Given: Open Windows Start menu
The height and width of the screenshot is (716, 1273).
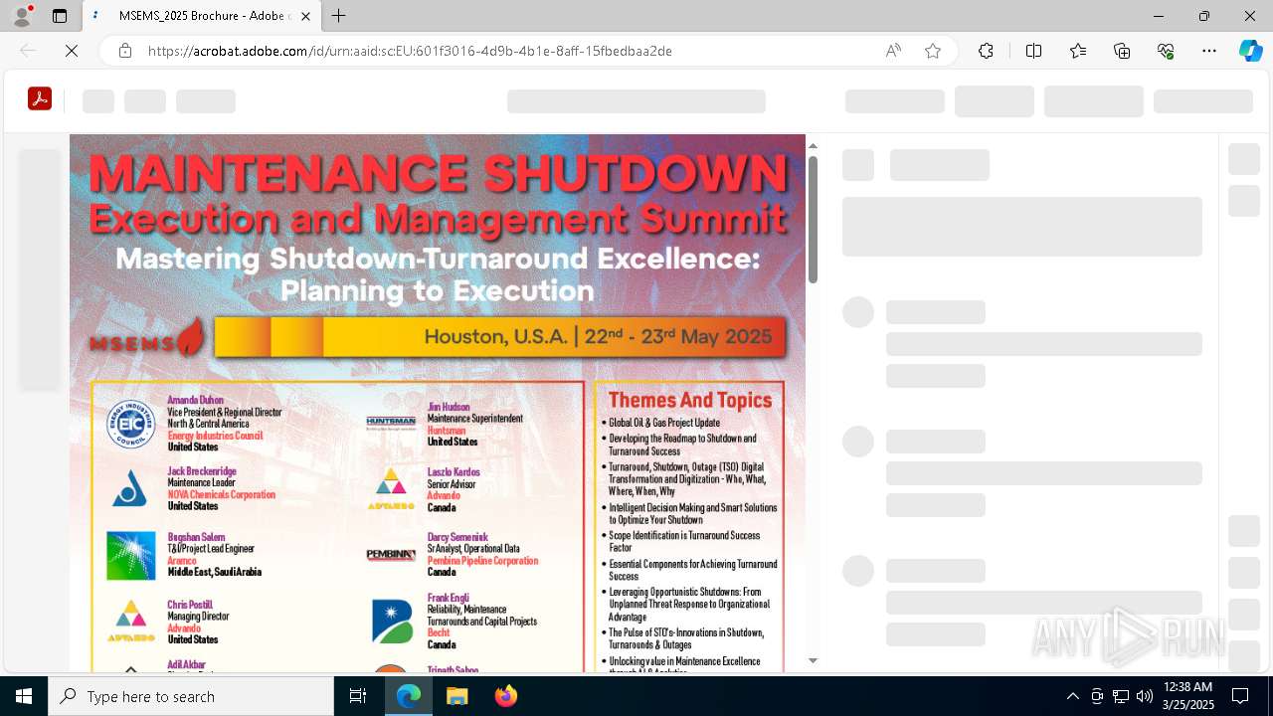Looking at the screenshot, I should click(24, 696).
